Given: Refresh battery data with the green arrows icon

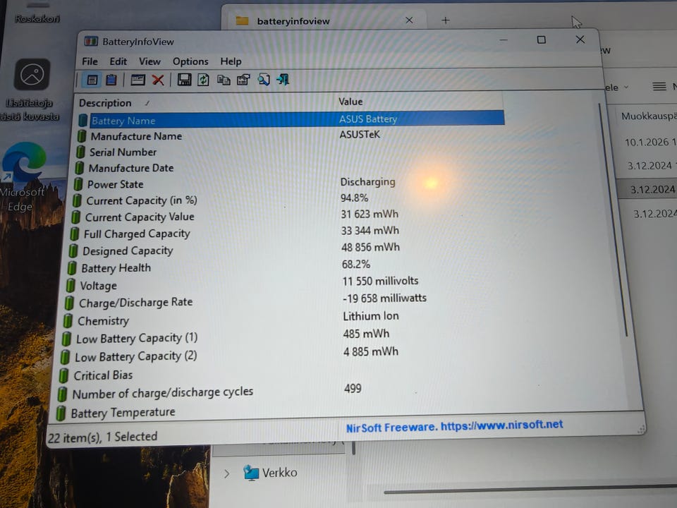Looking at the screenshot, I should (203, 80).
